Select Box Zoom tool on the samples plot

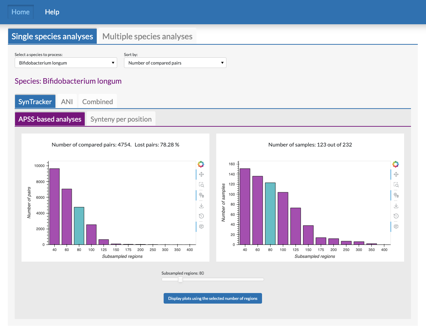point(396,185)
